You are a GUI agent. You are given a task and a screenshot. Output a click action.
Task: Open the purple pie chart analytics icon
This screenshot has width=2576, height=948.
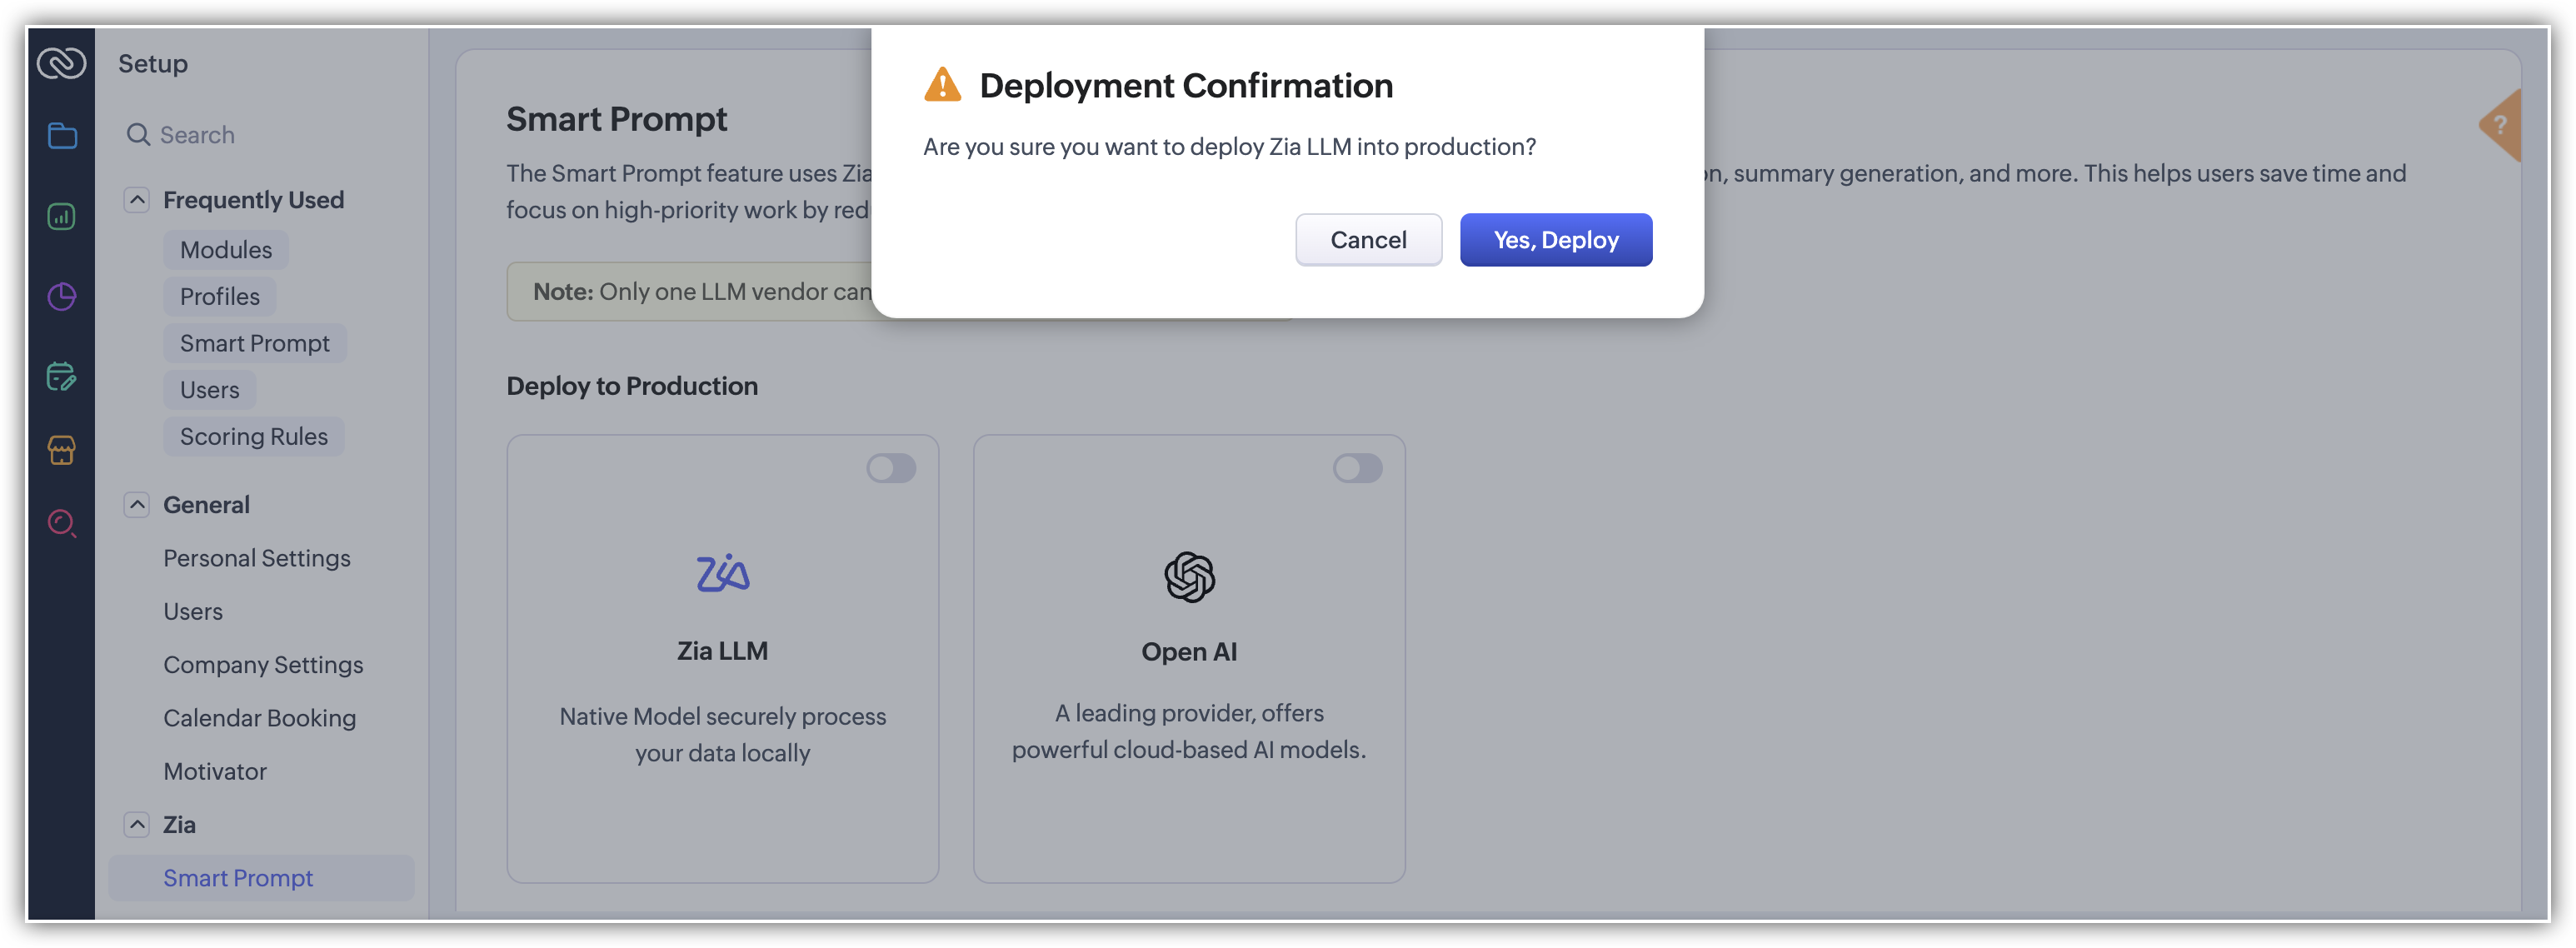click(x=62, y=296)
